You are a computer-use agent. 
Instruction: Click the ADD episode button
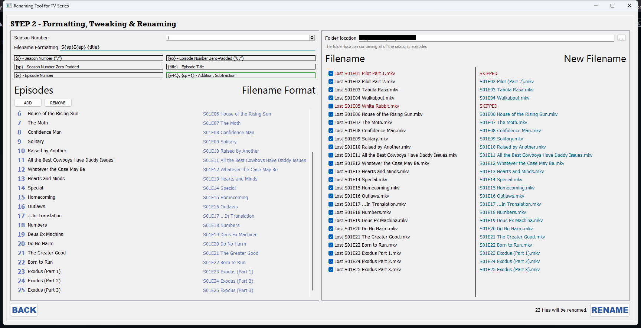(x=28, y=103)
